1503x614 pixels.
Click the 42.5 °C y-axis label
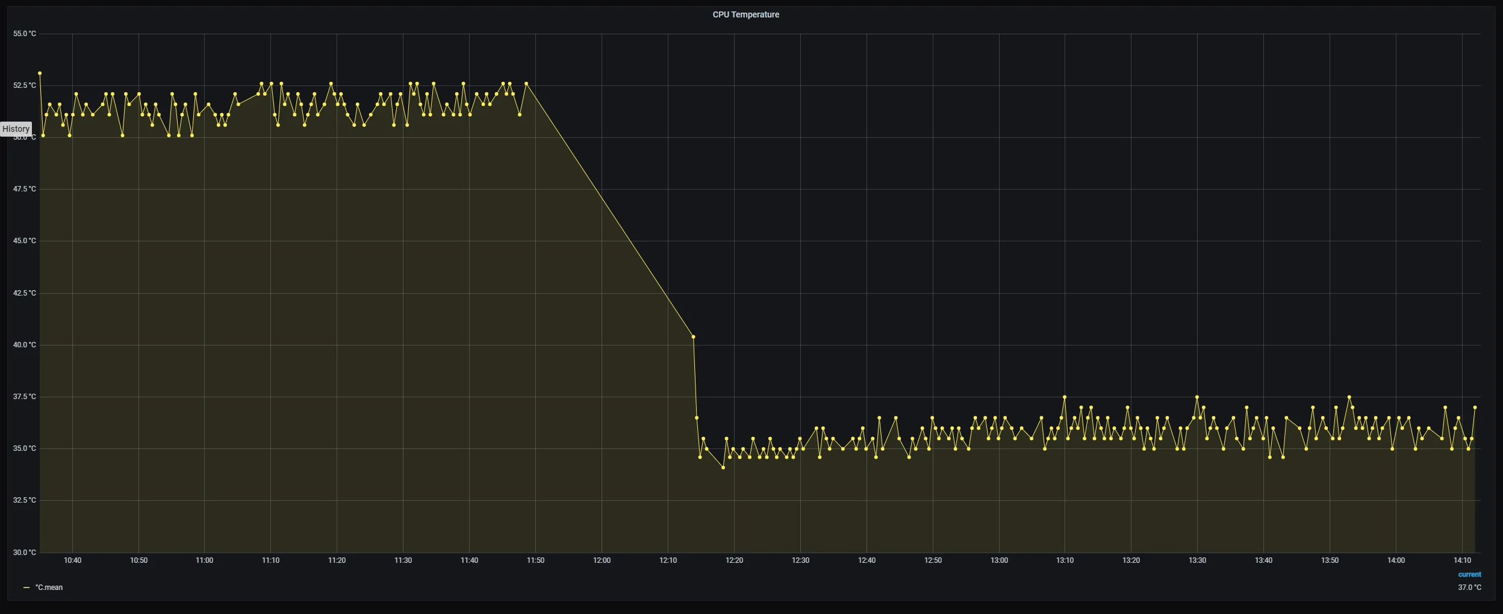pos(25,293)
